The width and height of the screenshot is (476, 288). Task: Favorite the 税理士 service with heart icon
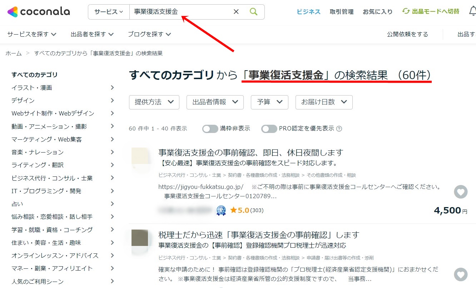(x=461, y=274)
